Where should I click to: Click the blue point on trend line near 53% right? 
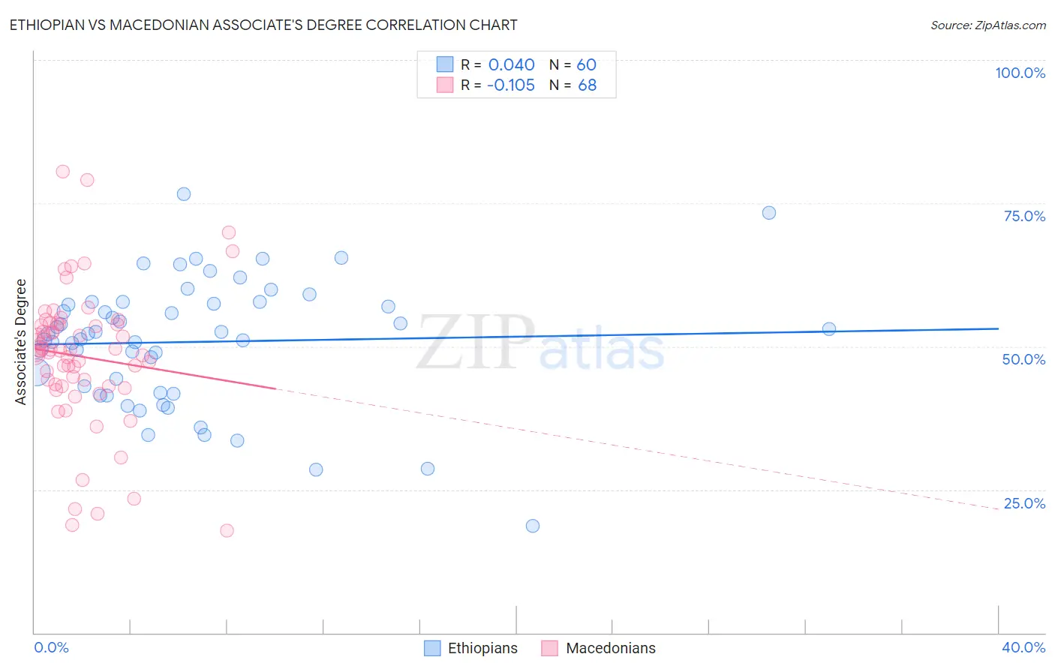click(x=829, y=328)
